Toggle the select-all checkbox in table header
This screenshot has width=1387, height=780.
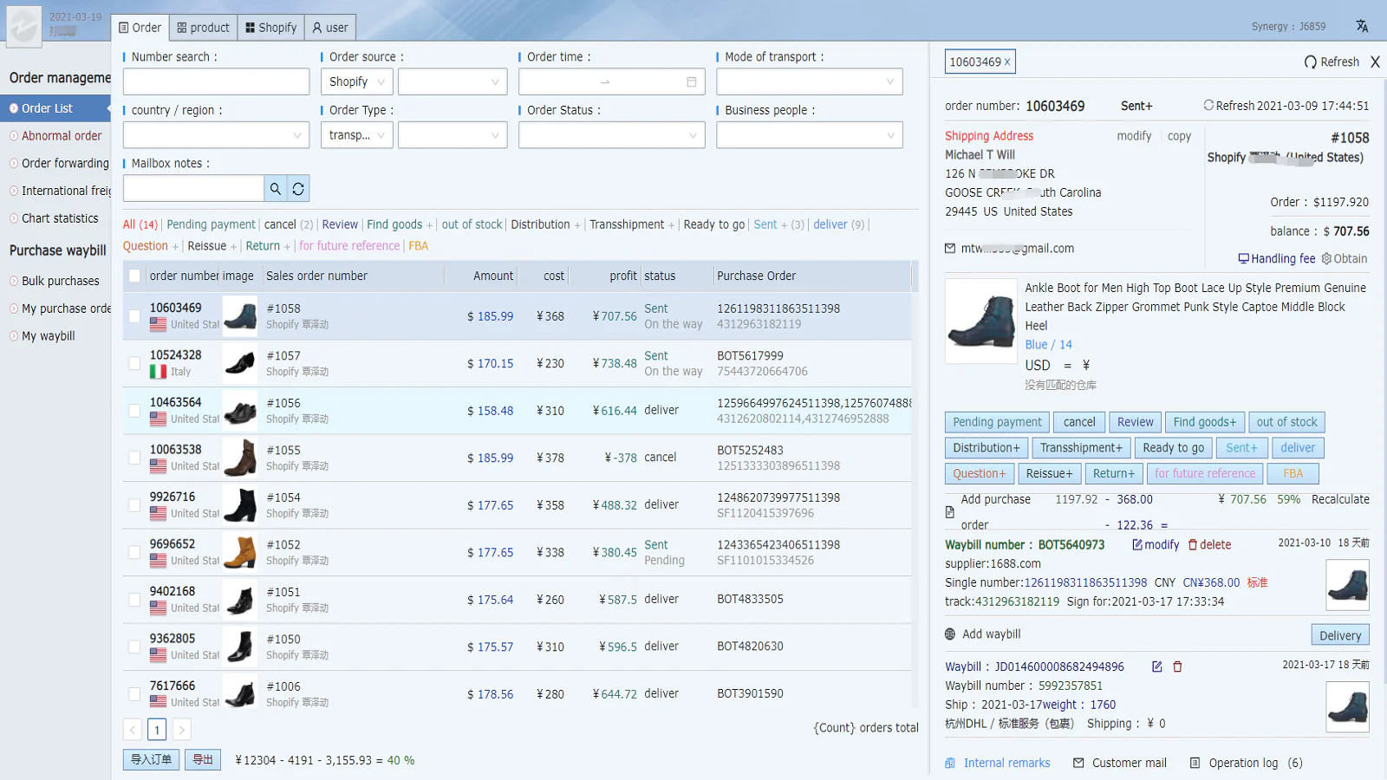(x=134, y=276)
